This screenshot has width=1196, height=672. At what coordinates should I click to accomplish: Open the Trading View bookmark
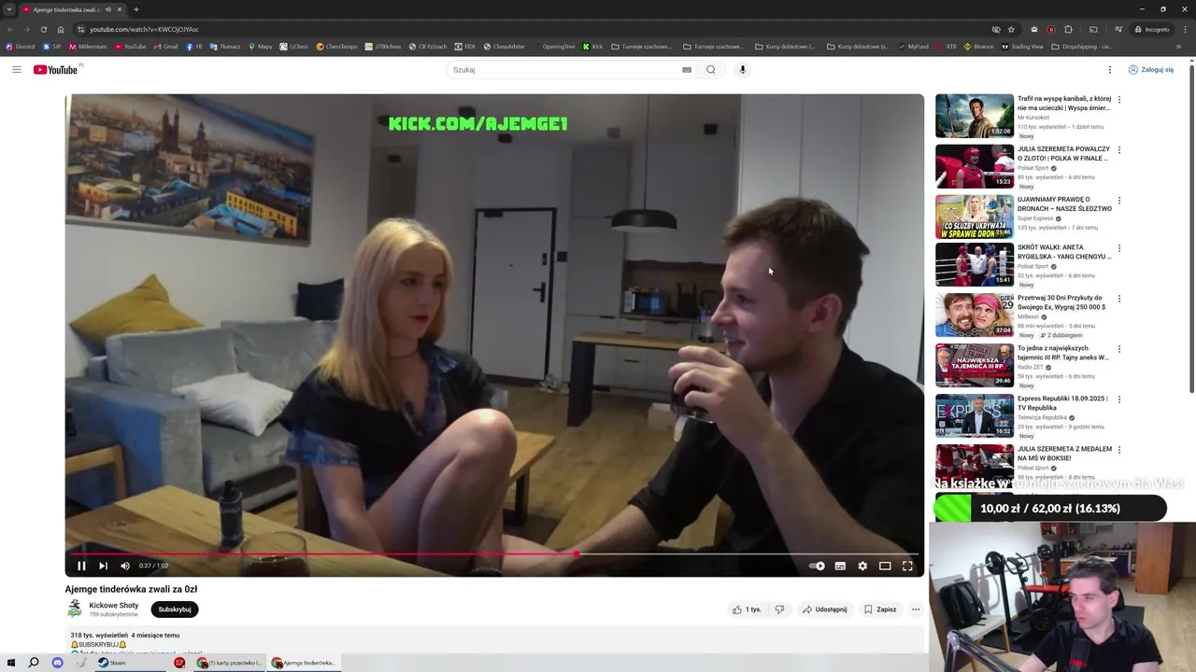(1023, 47)
